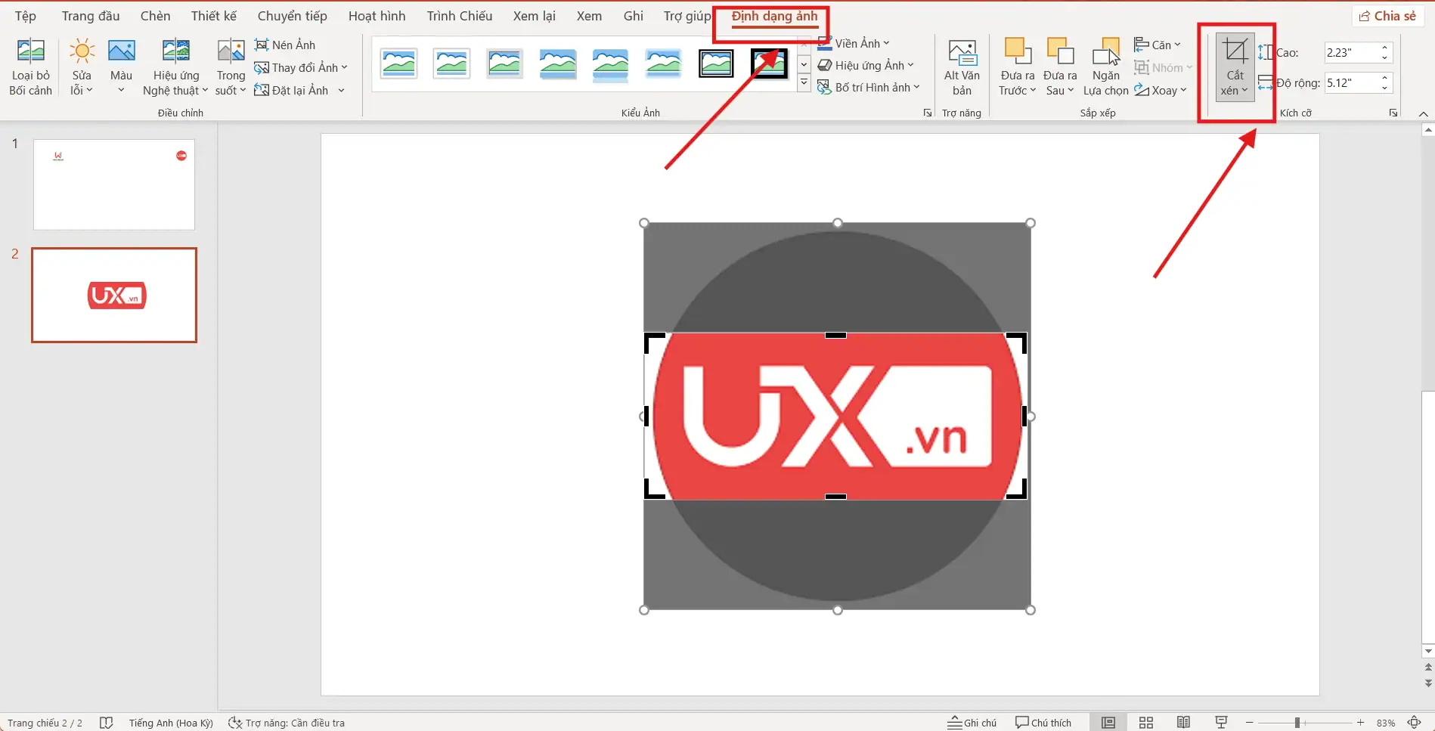This screenshot has width=1435, height=731.
Task: Expand the Viền Ảnh border dropdown
Action: pyautogui.click(x=855, y=43)
